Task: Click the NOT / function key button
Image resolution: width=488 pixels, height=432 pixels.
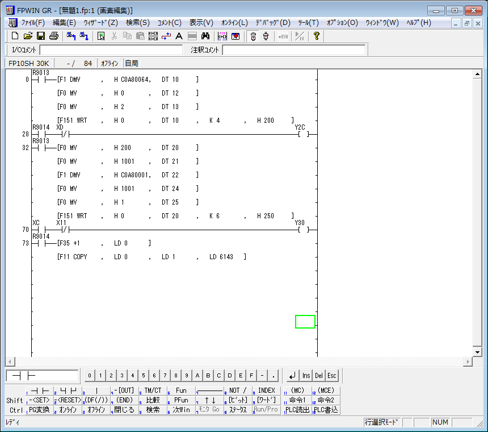Action: (x=239, y=391)
